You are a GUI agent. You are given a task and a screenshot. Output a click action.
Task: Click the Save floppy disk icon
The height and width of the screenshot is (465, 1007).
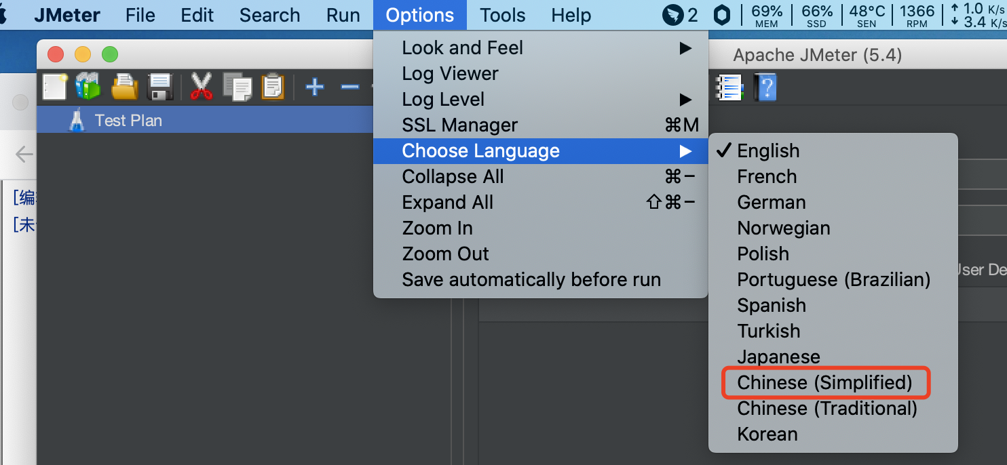(160, 87)
